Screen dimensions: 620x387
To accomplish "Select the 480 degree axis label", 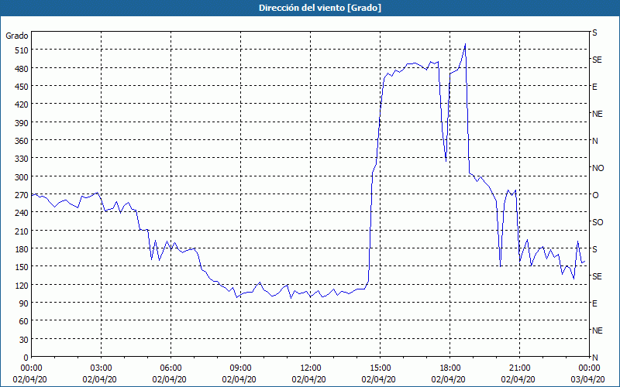I will pyautogui.click(x=22, y=69).
